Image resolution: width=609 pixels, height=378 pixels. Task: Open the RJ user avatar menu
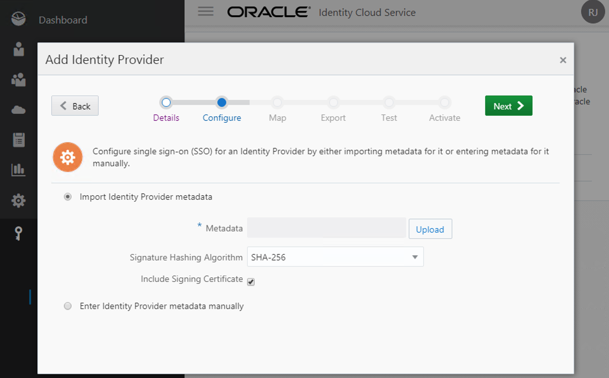(x=593, y=12)
